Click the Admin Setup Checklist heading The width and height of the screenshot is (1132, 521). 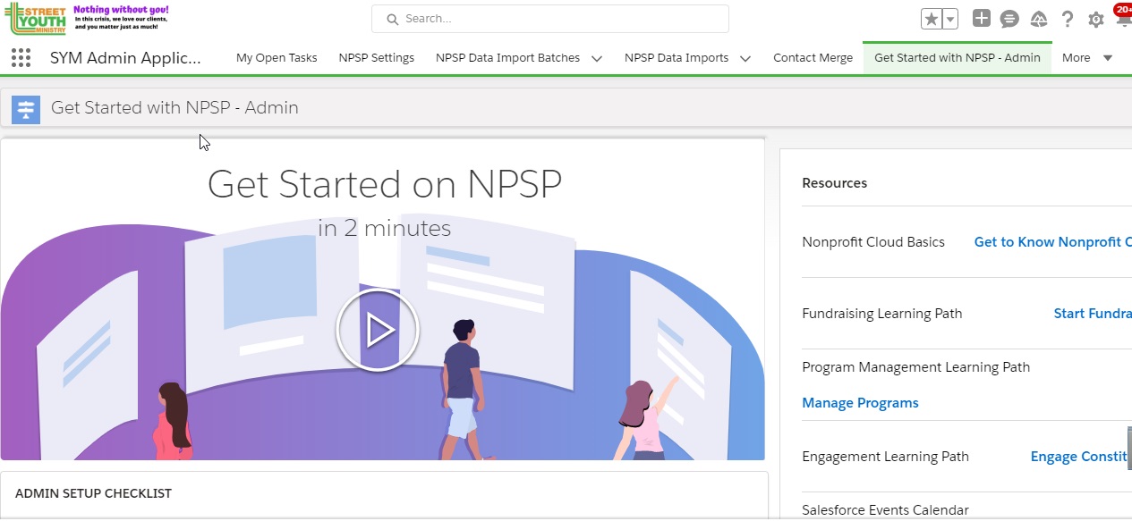tap(93, 493)
